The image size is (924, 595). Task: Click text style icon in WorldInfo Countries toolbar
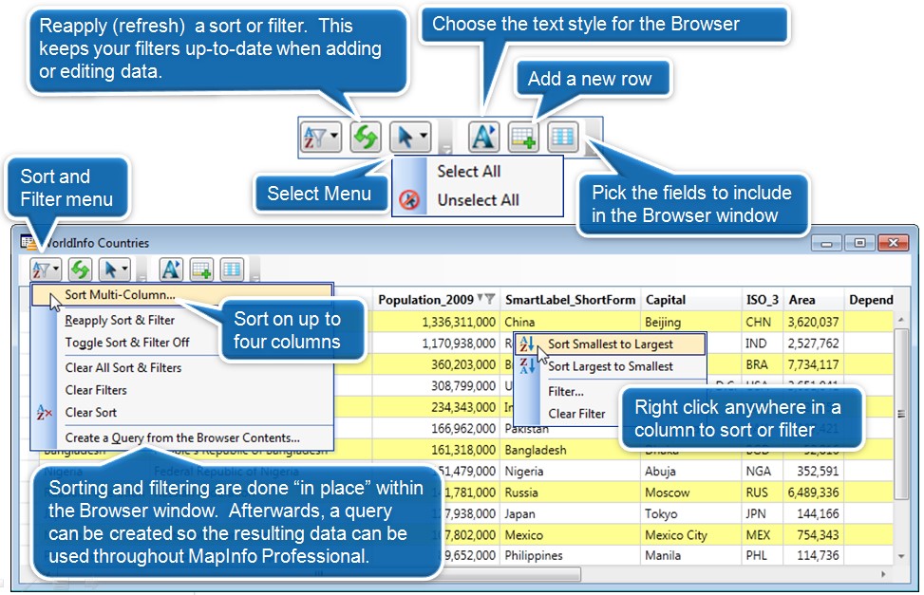coord(171,270)
